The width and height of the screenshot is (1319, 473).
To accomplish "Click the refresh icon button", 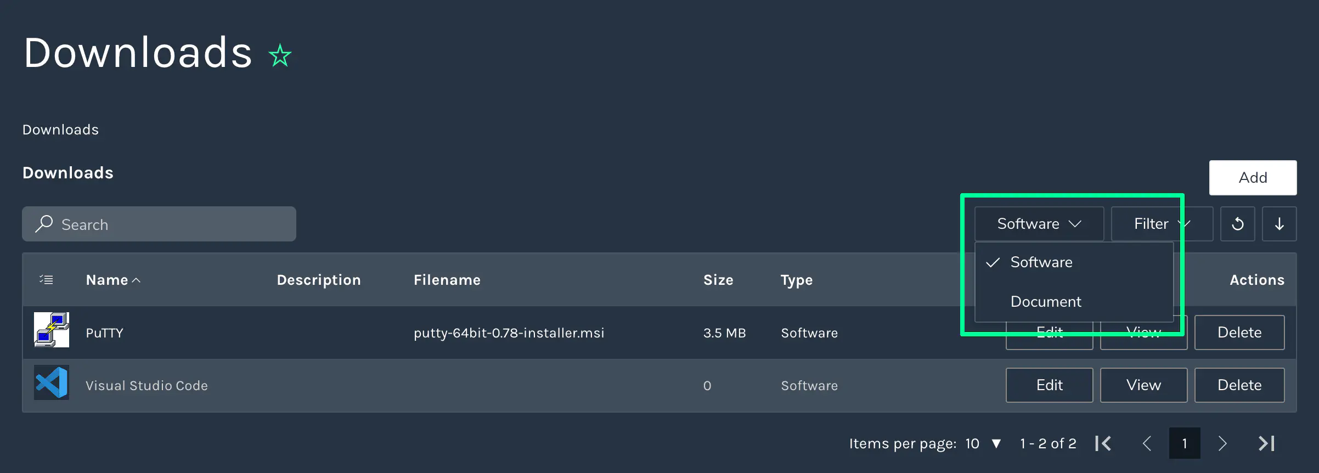I will click(x=1237, y=224).
